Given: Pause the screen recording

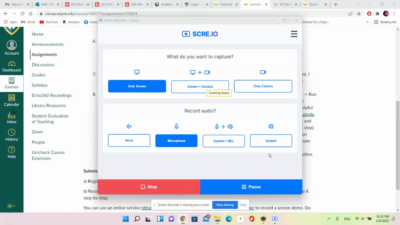Looking at the screenshot, I should point(251,187).
